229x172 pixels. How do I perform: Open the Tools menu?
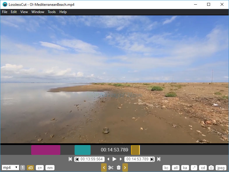[x=52, y=12]
